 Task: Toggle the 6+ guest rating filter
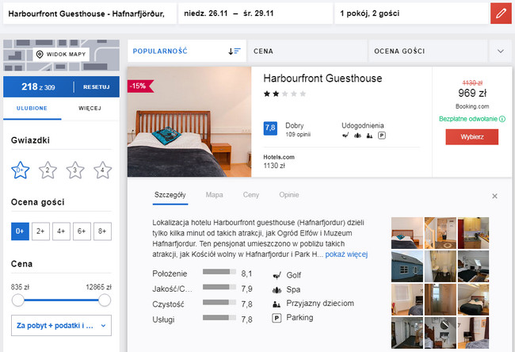pos(81,231)
